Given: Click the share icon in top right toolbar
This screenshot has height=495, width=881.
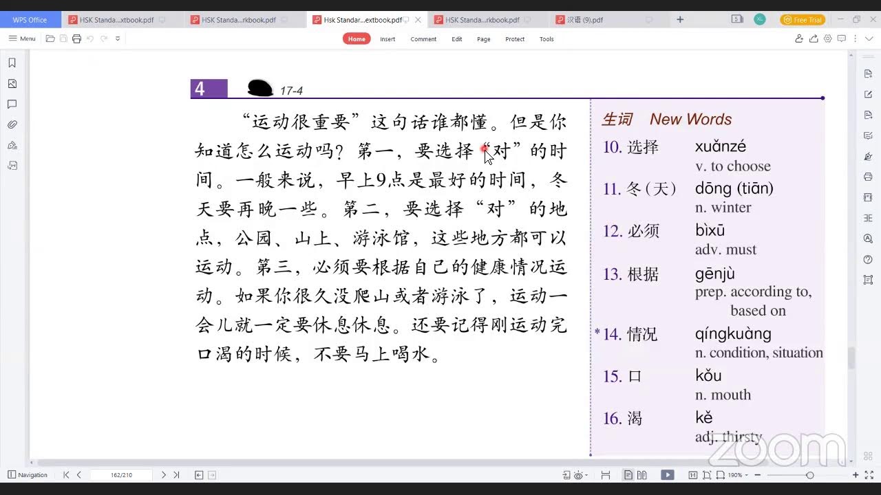Looking at the screenshot, I should click(814, 38).
